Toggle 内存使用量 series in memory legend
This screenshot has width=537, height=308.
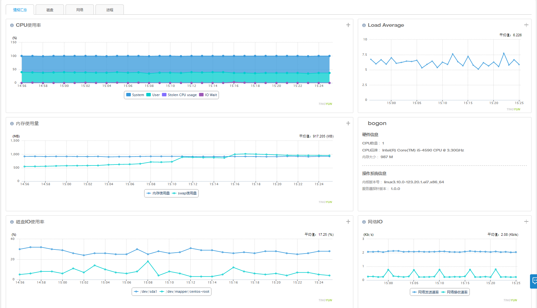pyautogui.click(x=158, y=193)
